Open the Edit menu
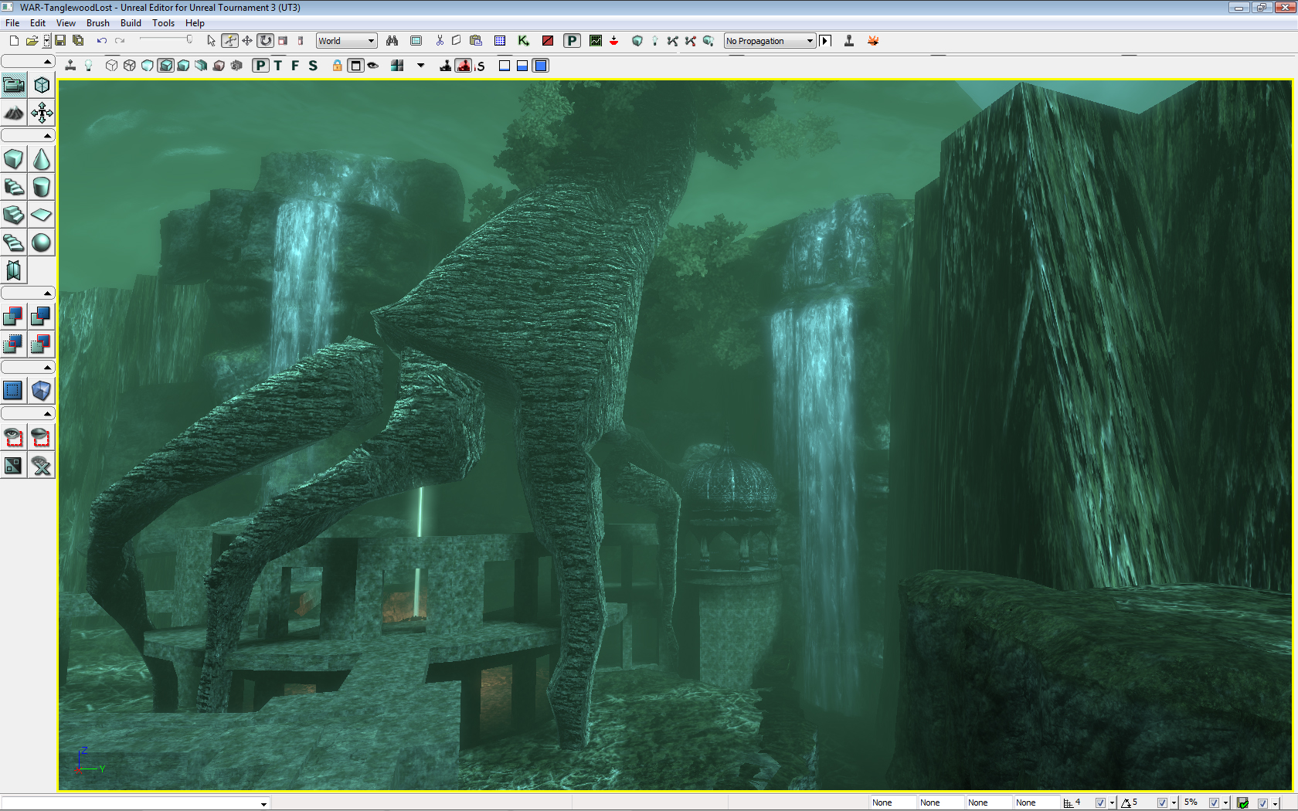 click(38, 23)
